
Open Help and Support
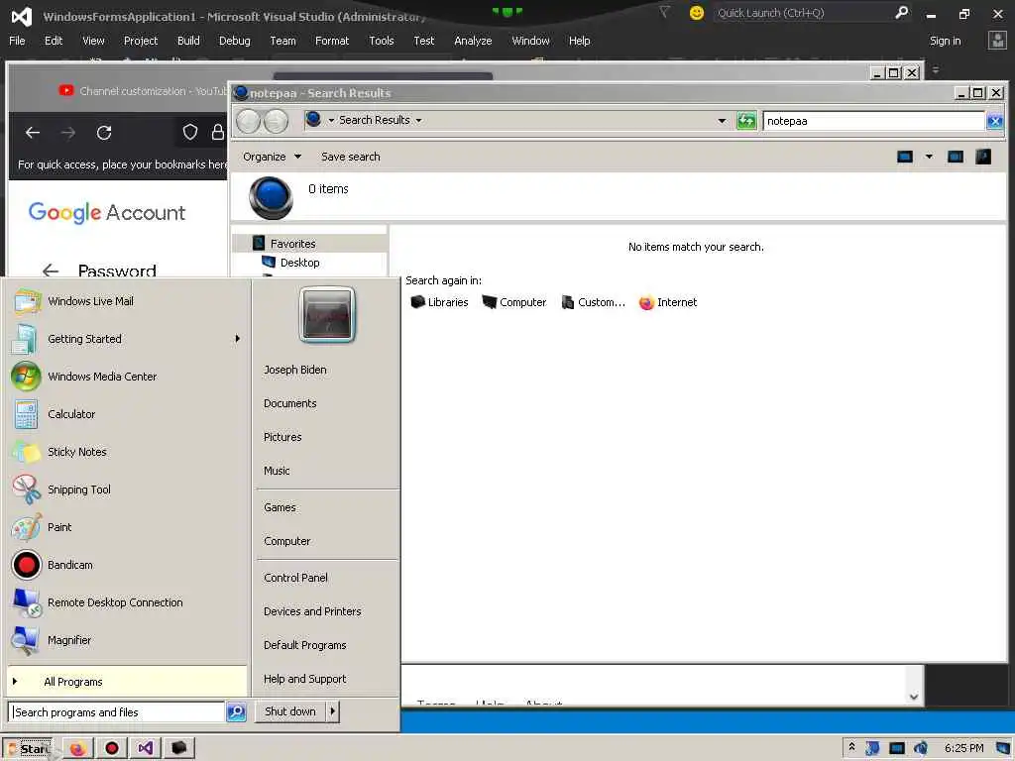coord(305,678)
